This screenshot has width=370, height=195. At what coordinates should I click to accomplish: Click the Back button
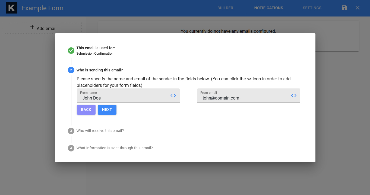click(86, 110)
